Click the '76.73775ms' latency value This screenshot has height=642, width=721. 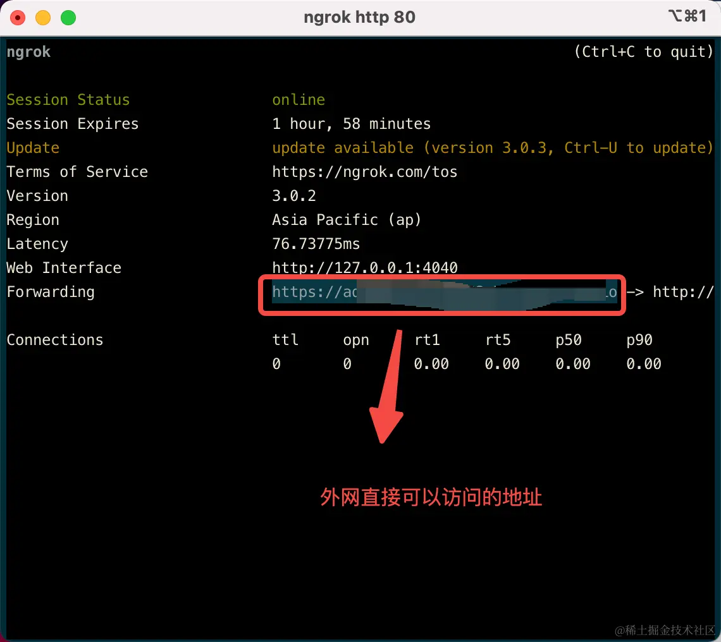316,244
